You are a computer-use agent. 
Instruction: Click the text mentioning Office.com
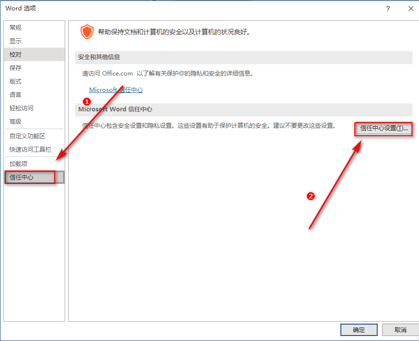tap(168, 74)
